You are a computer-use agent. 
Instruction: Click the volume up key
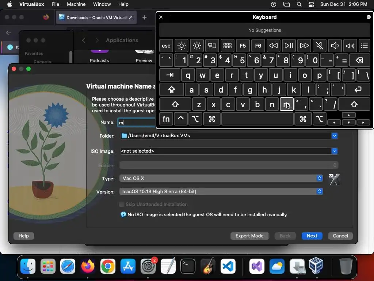click(350, 46)
